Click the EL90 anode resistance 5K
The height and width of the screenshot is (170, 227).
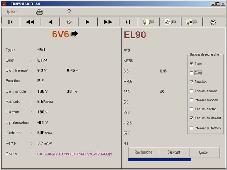126,102
